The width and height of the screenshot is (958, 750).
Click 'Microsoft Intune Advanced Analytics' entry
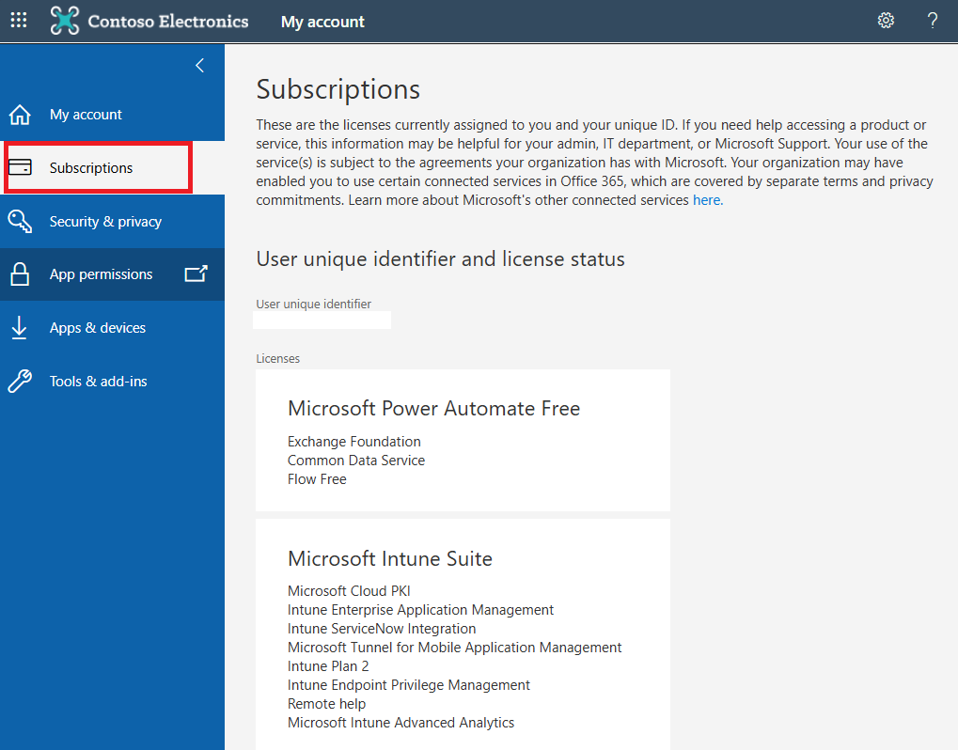click(x=400, y=723)
